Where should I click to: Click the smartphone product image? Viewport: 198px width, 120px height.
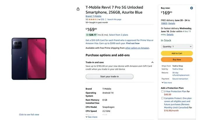(x=29, y=59)
